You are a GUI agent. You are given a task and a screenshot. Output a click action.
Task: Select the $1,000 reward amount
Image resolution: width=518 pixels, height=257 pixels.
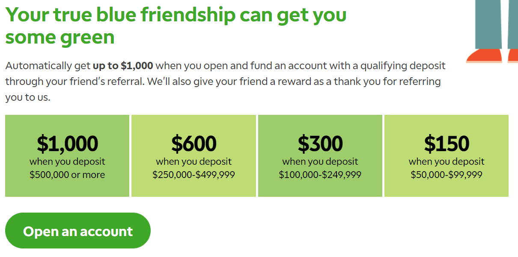coord(67,143)
